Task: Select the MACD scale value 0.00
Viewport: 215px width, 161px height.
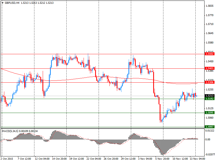Action: point(208,139)
